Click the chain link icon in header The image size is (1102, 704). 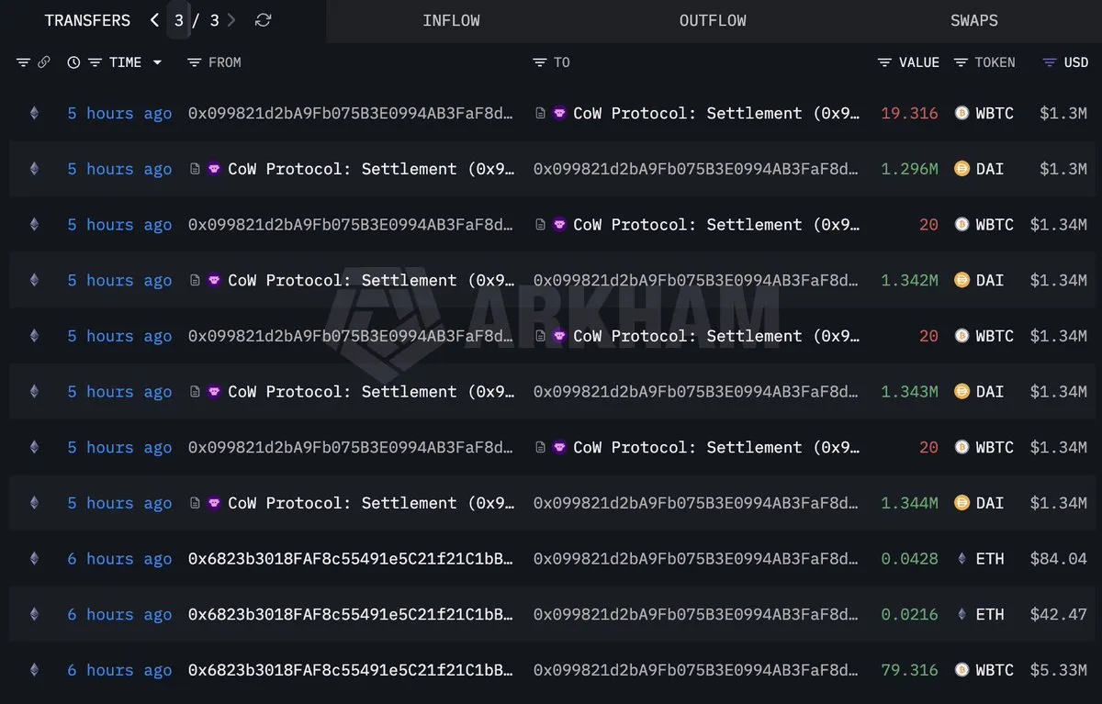pos(44,62)
